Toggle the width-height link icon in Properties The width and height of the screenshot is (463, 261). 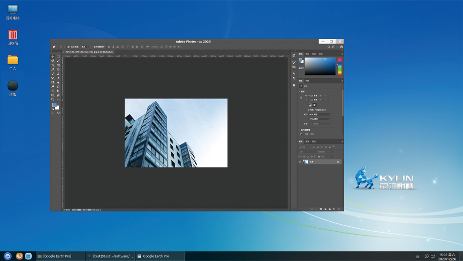pos(301,97)
